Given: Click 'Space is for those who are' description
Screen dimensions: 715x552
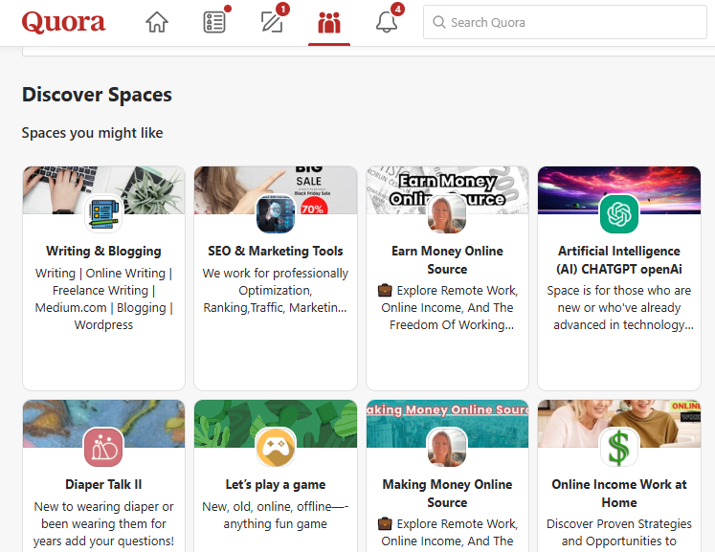Looking at the screenshot, I should coord(618,308).
